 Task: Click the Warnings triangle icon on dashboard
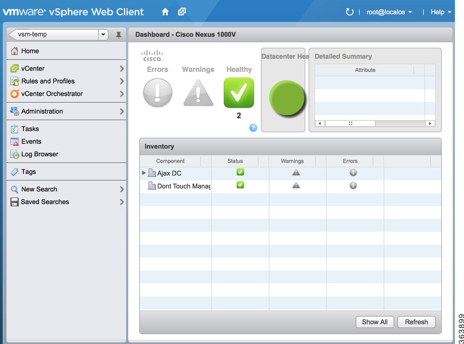pos(198,93)
